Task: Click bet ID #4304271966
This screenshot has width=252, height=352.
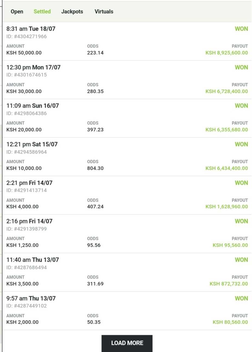Action: 27,36
